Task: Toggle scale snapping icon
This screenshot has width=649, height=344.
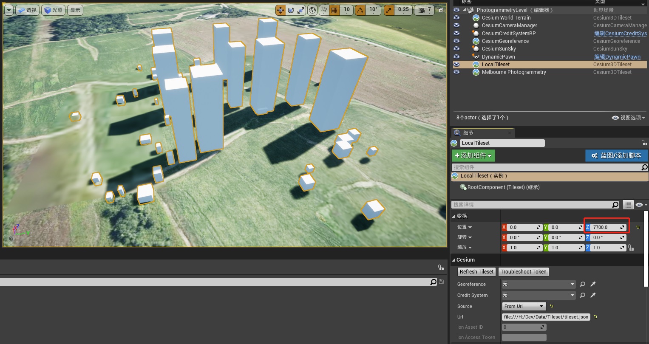Action: coord(389,10)
